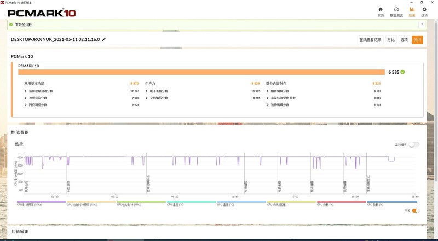Expand 视频会议分数 row
The width and height of the screenshot is (438, 241).
click(x=26, y=98)
